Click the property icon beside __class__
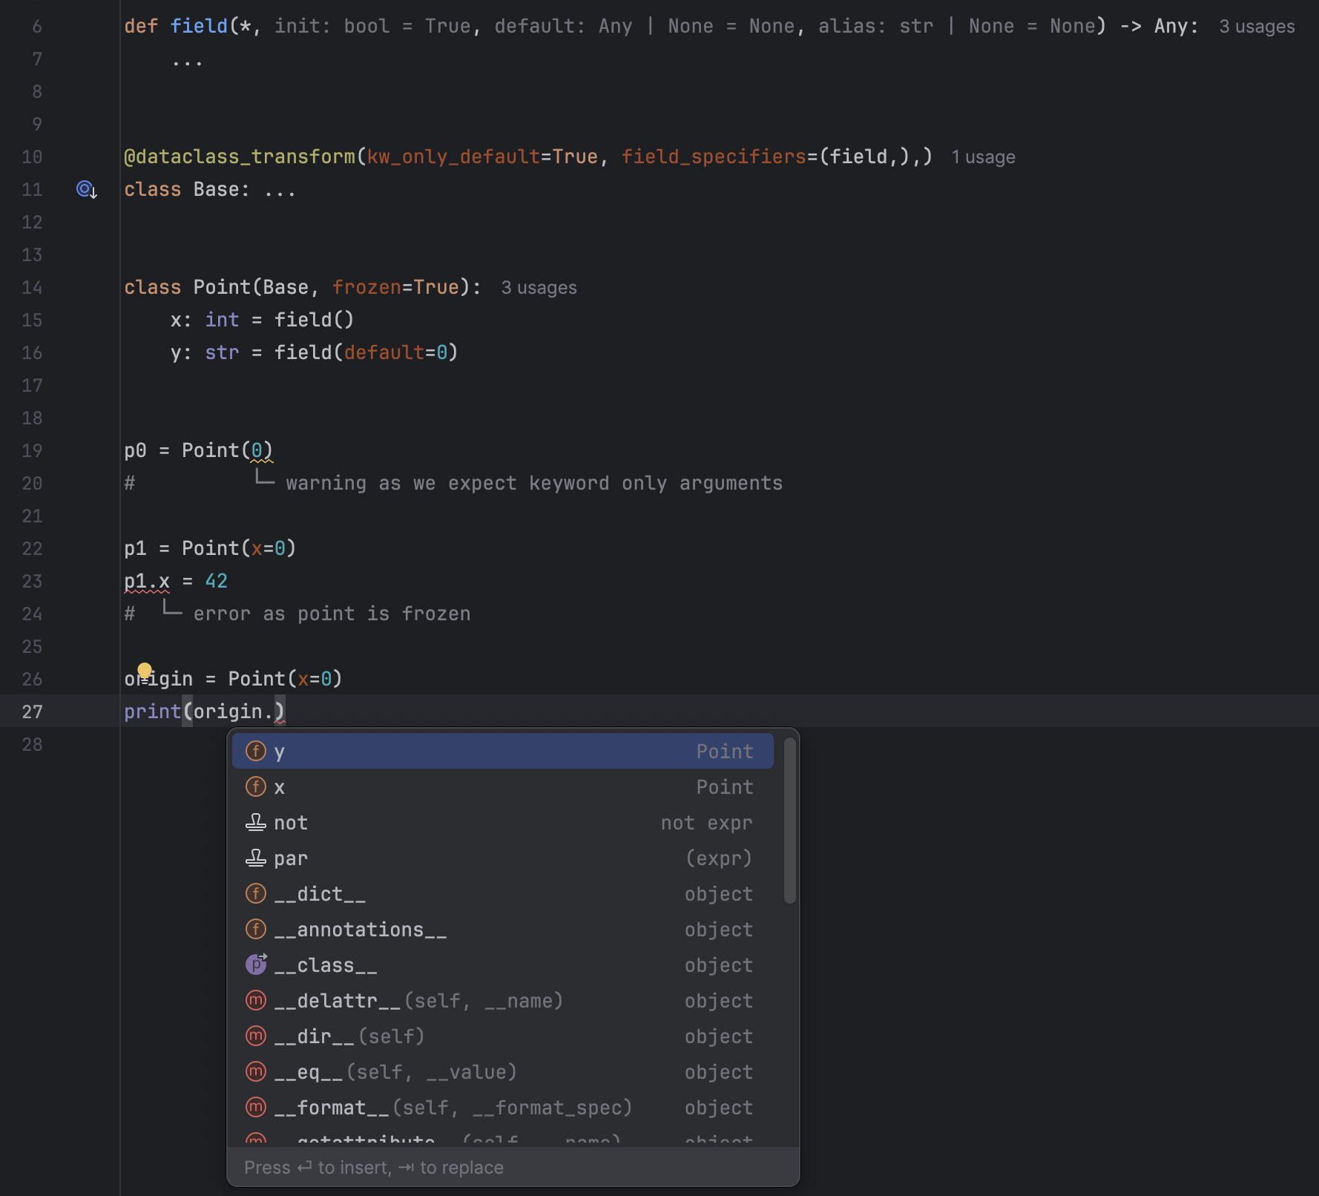This screenshot has width=1319, height=1196. (256, 965)
